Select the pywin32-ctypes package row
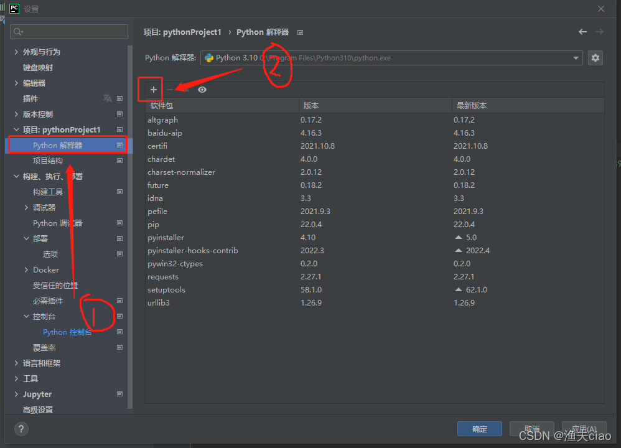This screenshot has width=621, height=448. [x=375, y=263]
